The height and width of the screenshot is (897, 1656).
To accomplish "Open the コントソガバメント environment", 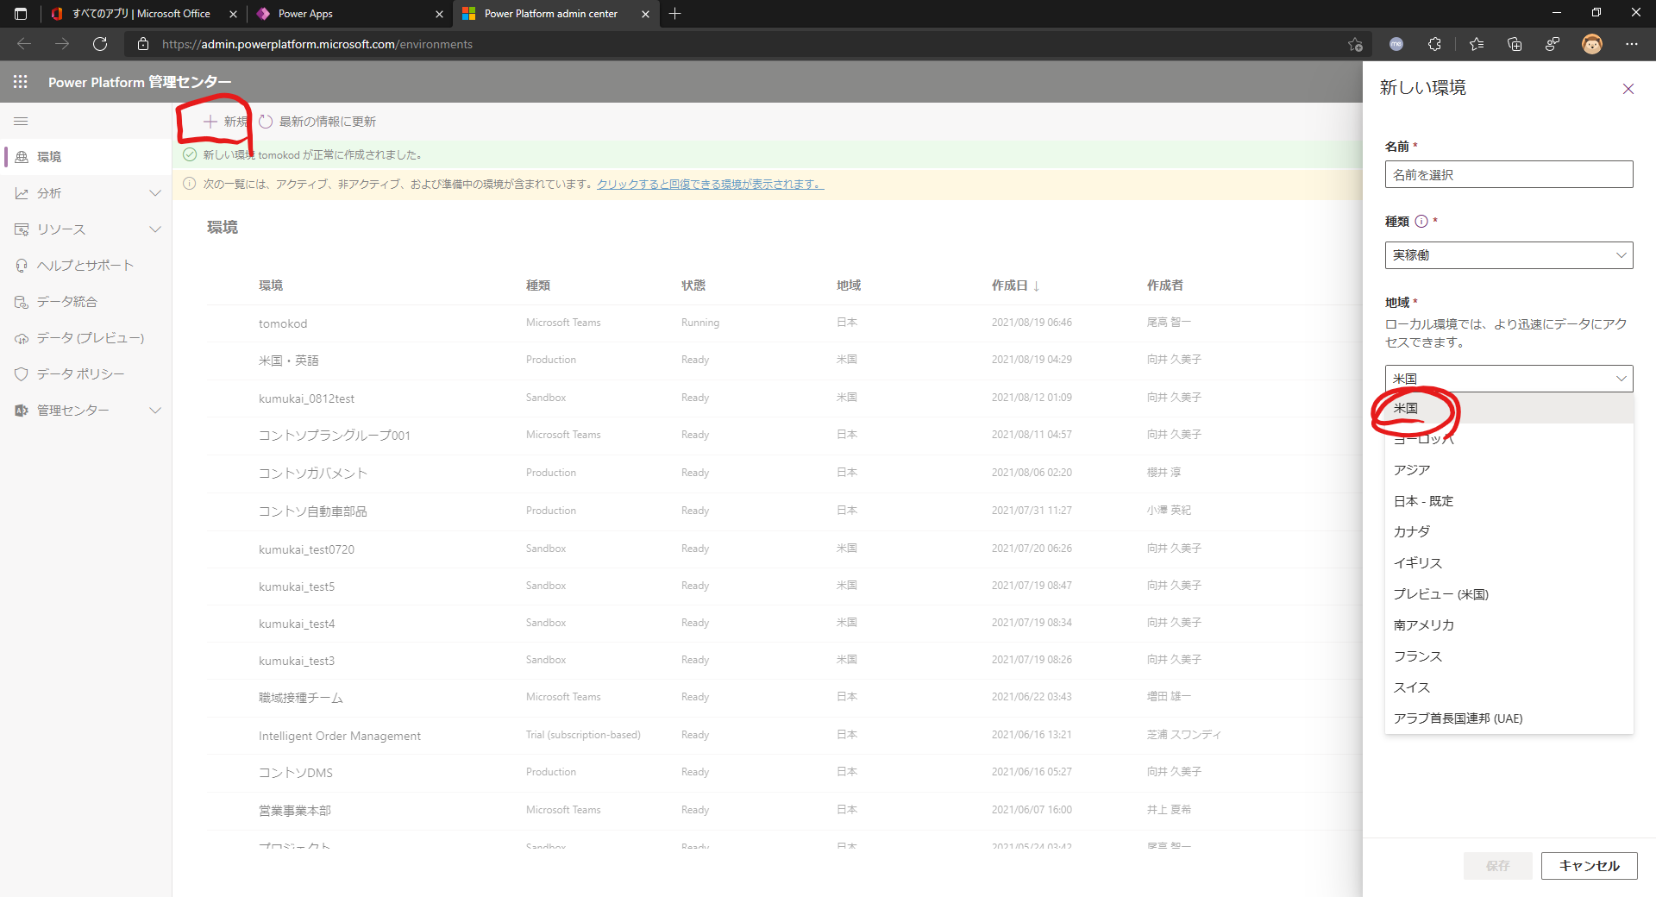I will tap(313, 474).
